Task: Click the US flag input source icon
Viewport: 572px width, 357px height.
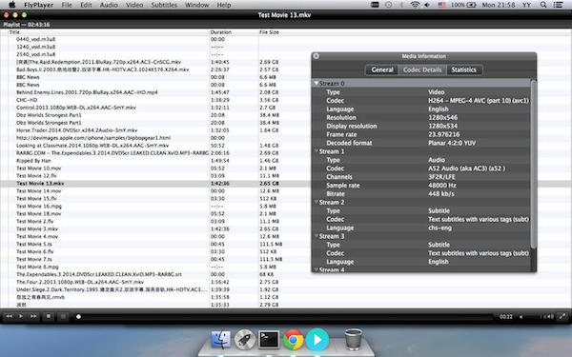Action: (441, 5)
